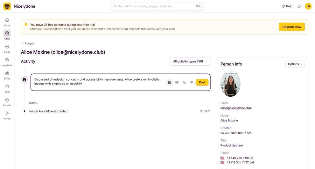Expand the Person info Options dropdown
315x169 pixels.
click(x=295, y=64)
